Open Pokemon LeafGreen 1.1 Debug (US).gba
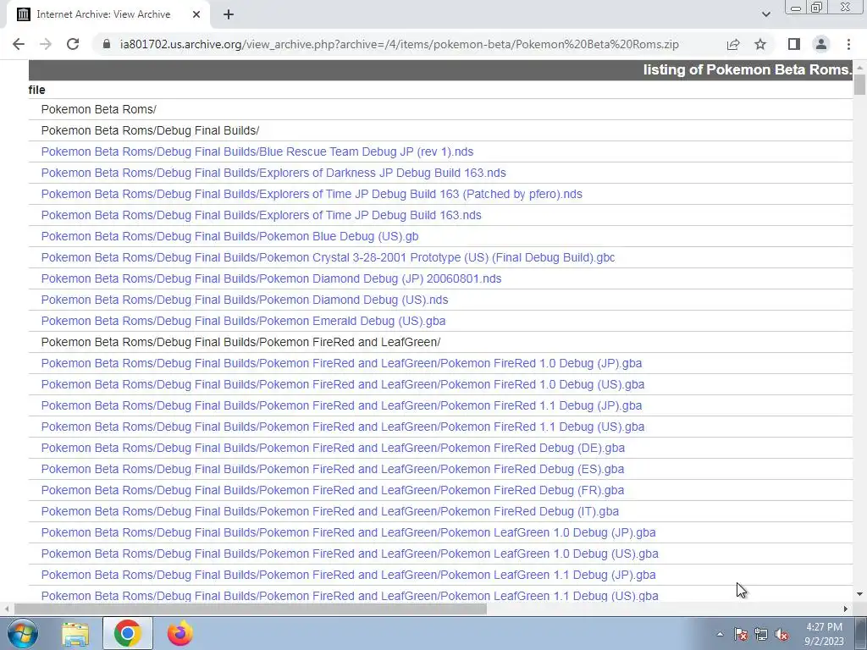The height and width of the screenshot is (650, 867). click(350, 596)
